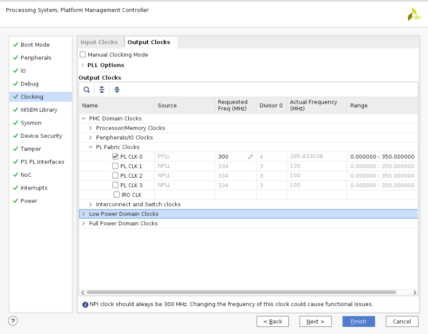Image resolution: width=428 pixels, height=334 pixels.
Task: Check the IRO CLK checkbox
Action: [x=116, y=194]
